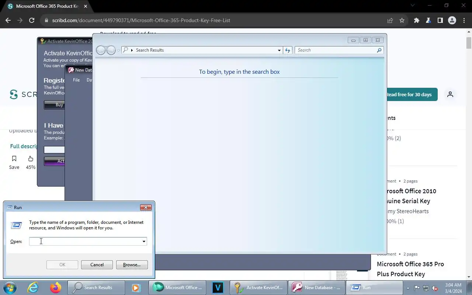This screenshot has height=295, width=472.
Task: Refresh the Search Results window
Action: coord(288,50)
